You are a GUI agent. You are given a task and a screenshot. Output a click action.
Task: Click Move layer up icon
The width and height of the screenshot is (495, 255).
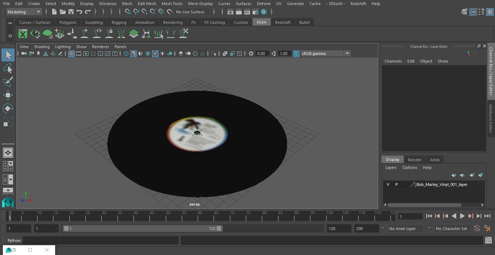click(454, 175)
